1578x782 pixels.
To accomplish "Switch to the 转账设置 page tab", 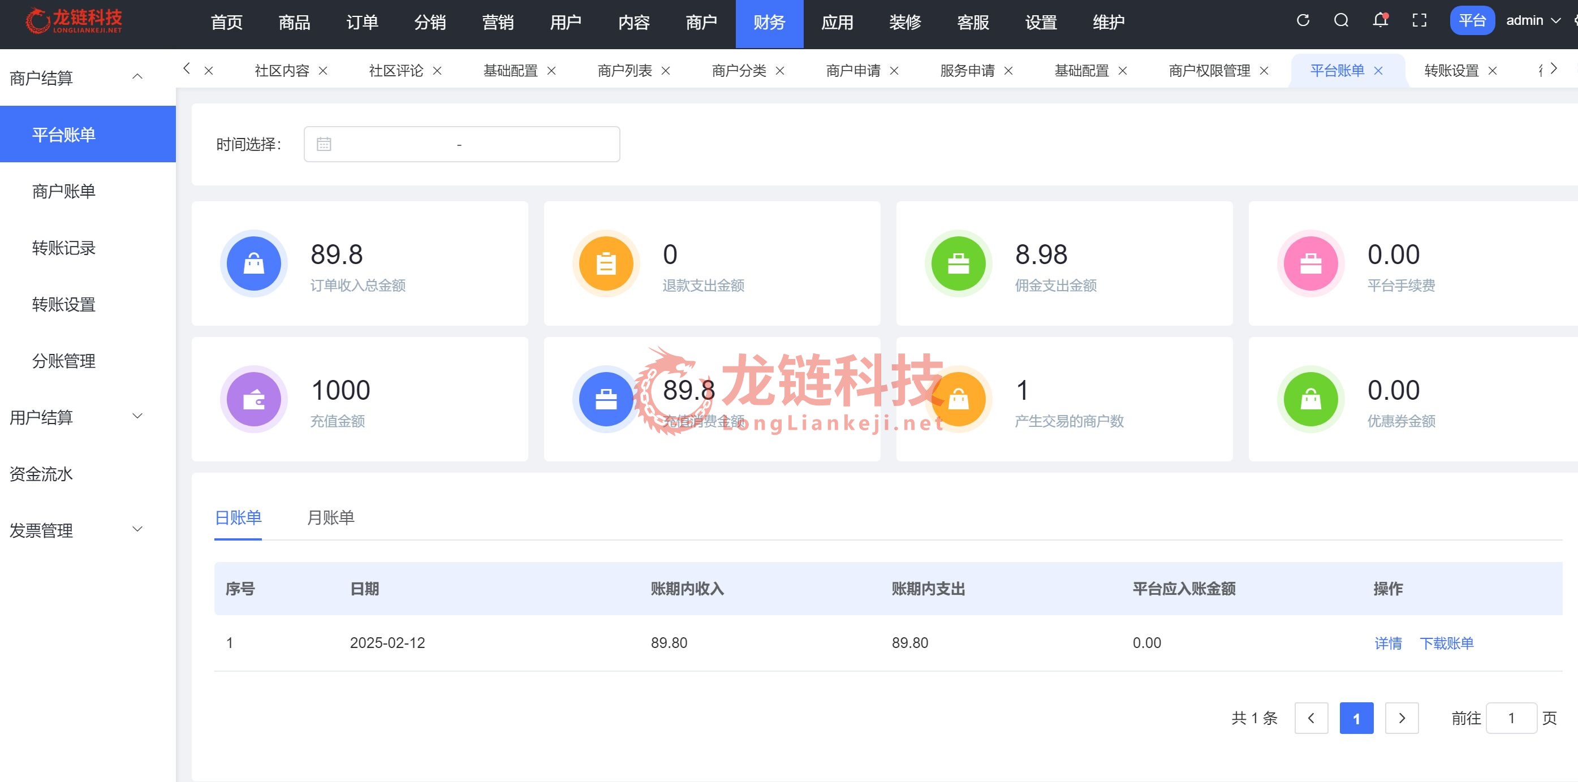I will (1451, 71).
